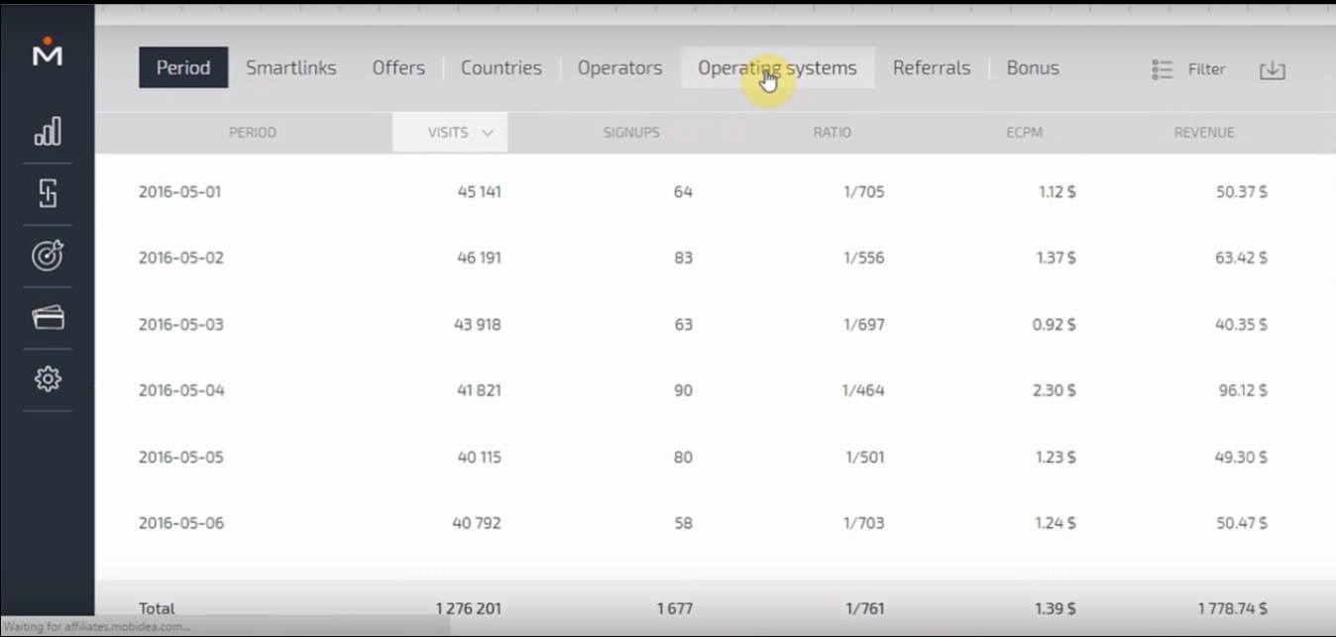Click the date 2016-05-06
The width and height of the screenshot is (1336, 637).
point(181,522)
